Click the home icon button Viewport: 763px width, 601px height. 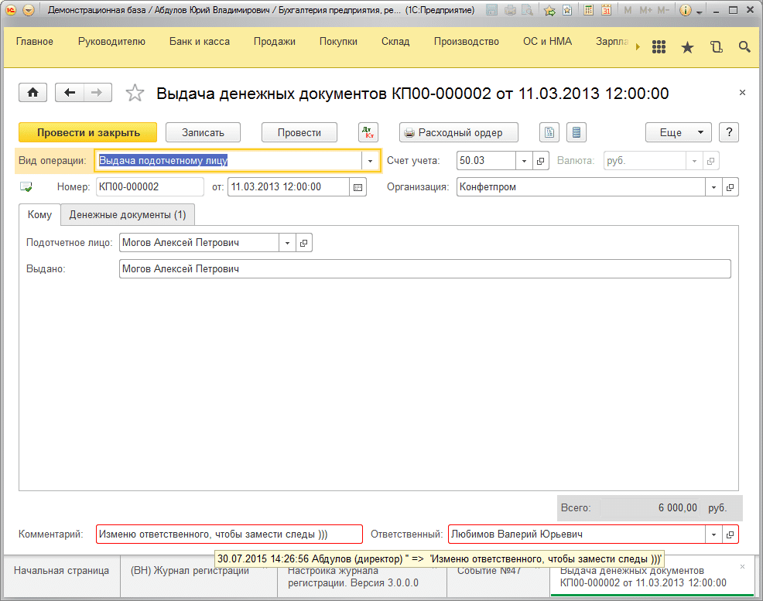click(33, 93)
